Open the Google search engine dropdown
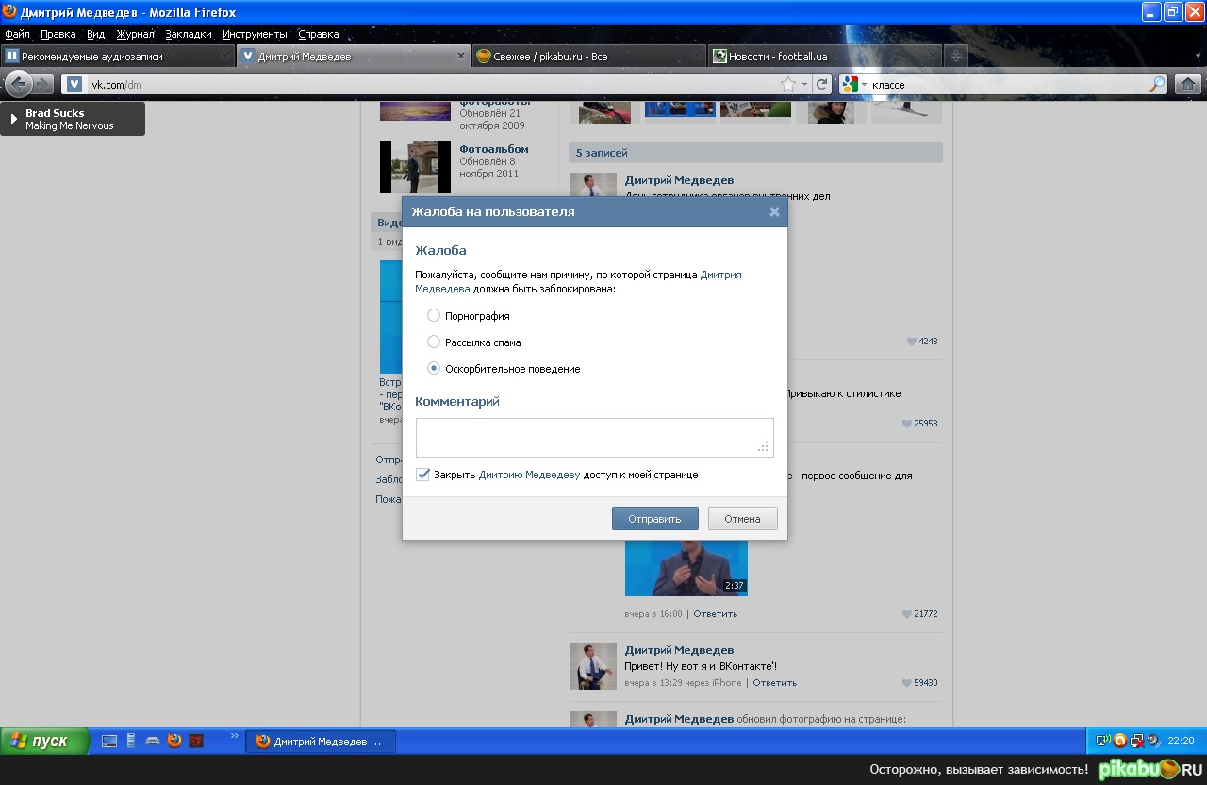Image resolution: width=1207 pixels, height=785 pixels. tap(852, 84)
